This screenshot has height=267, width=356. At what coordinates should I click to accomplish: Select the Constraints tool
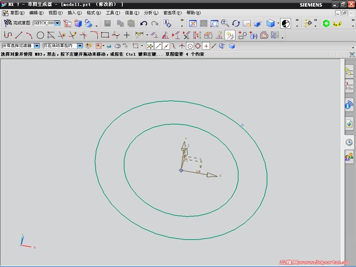tap(154, 35)
